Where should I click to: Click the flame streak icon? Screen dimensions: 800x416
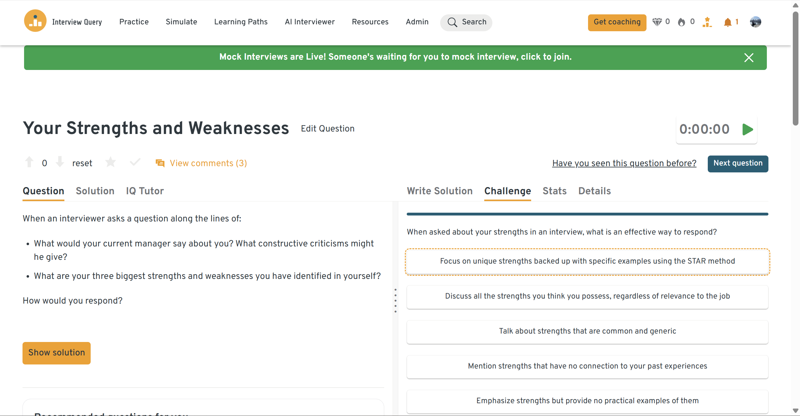(682, 22)
